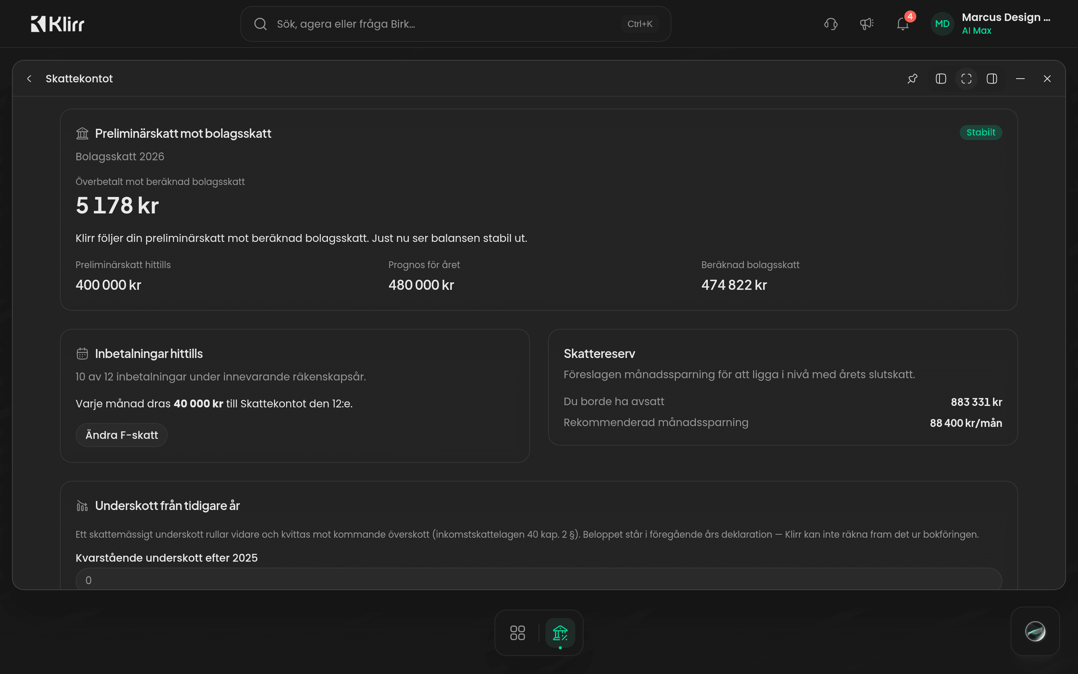The image size is (1078, 674).
Task: Click the MD user avatar
Action: (x=942, y=24)
